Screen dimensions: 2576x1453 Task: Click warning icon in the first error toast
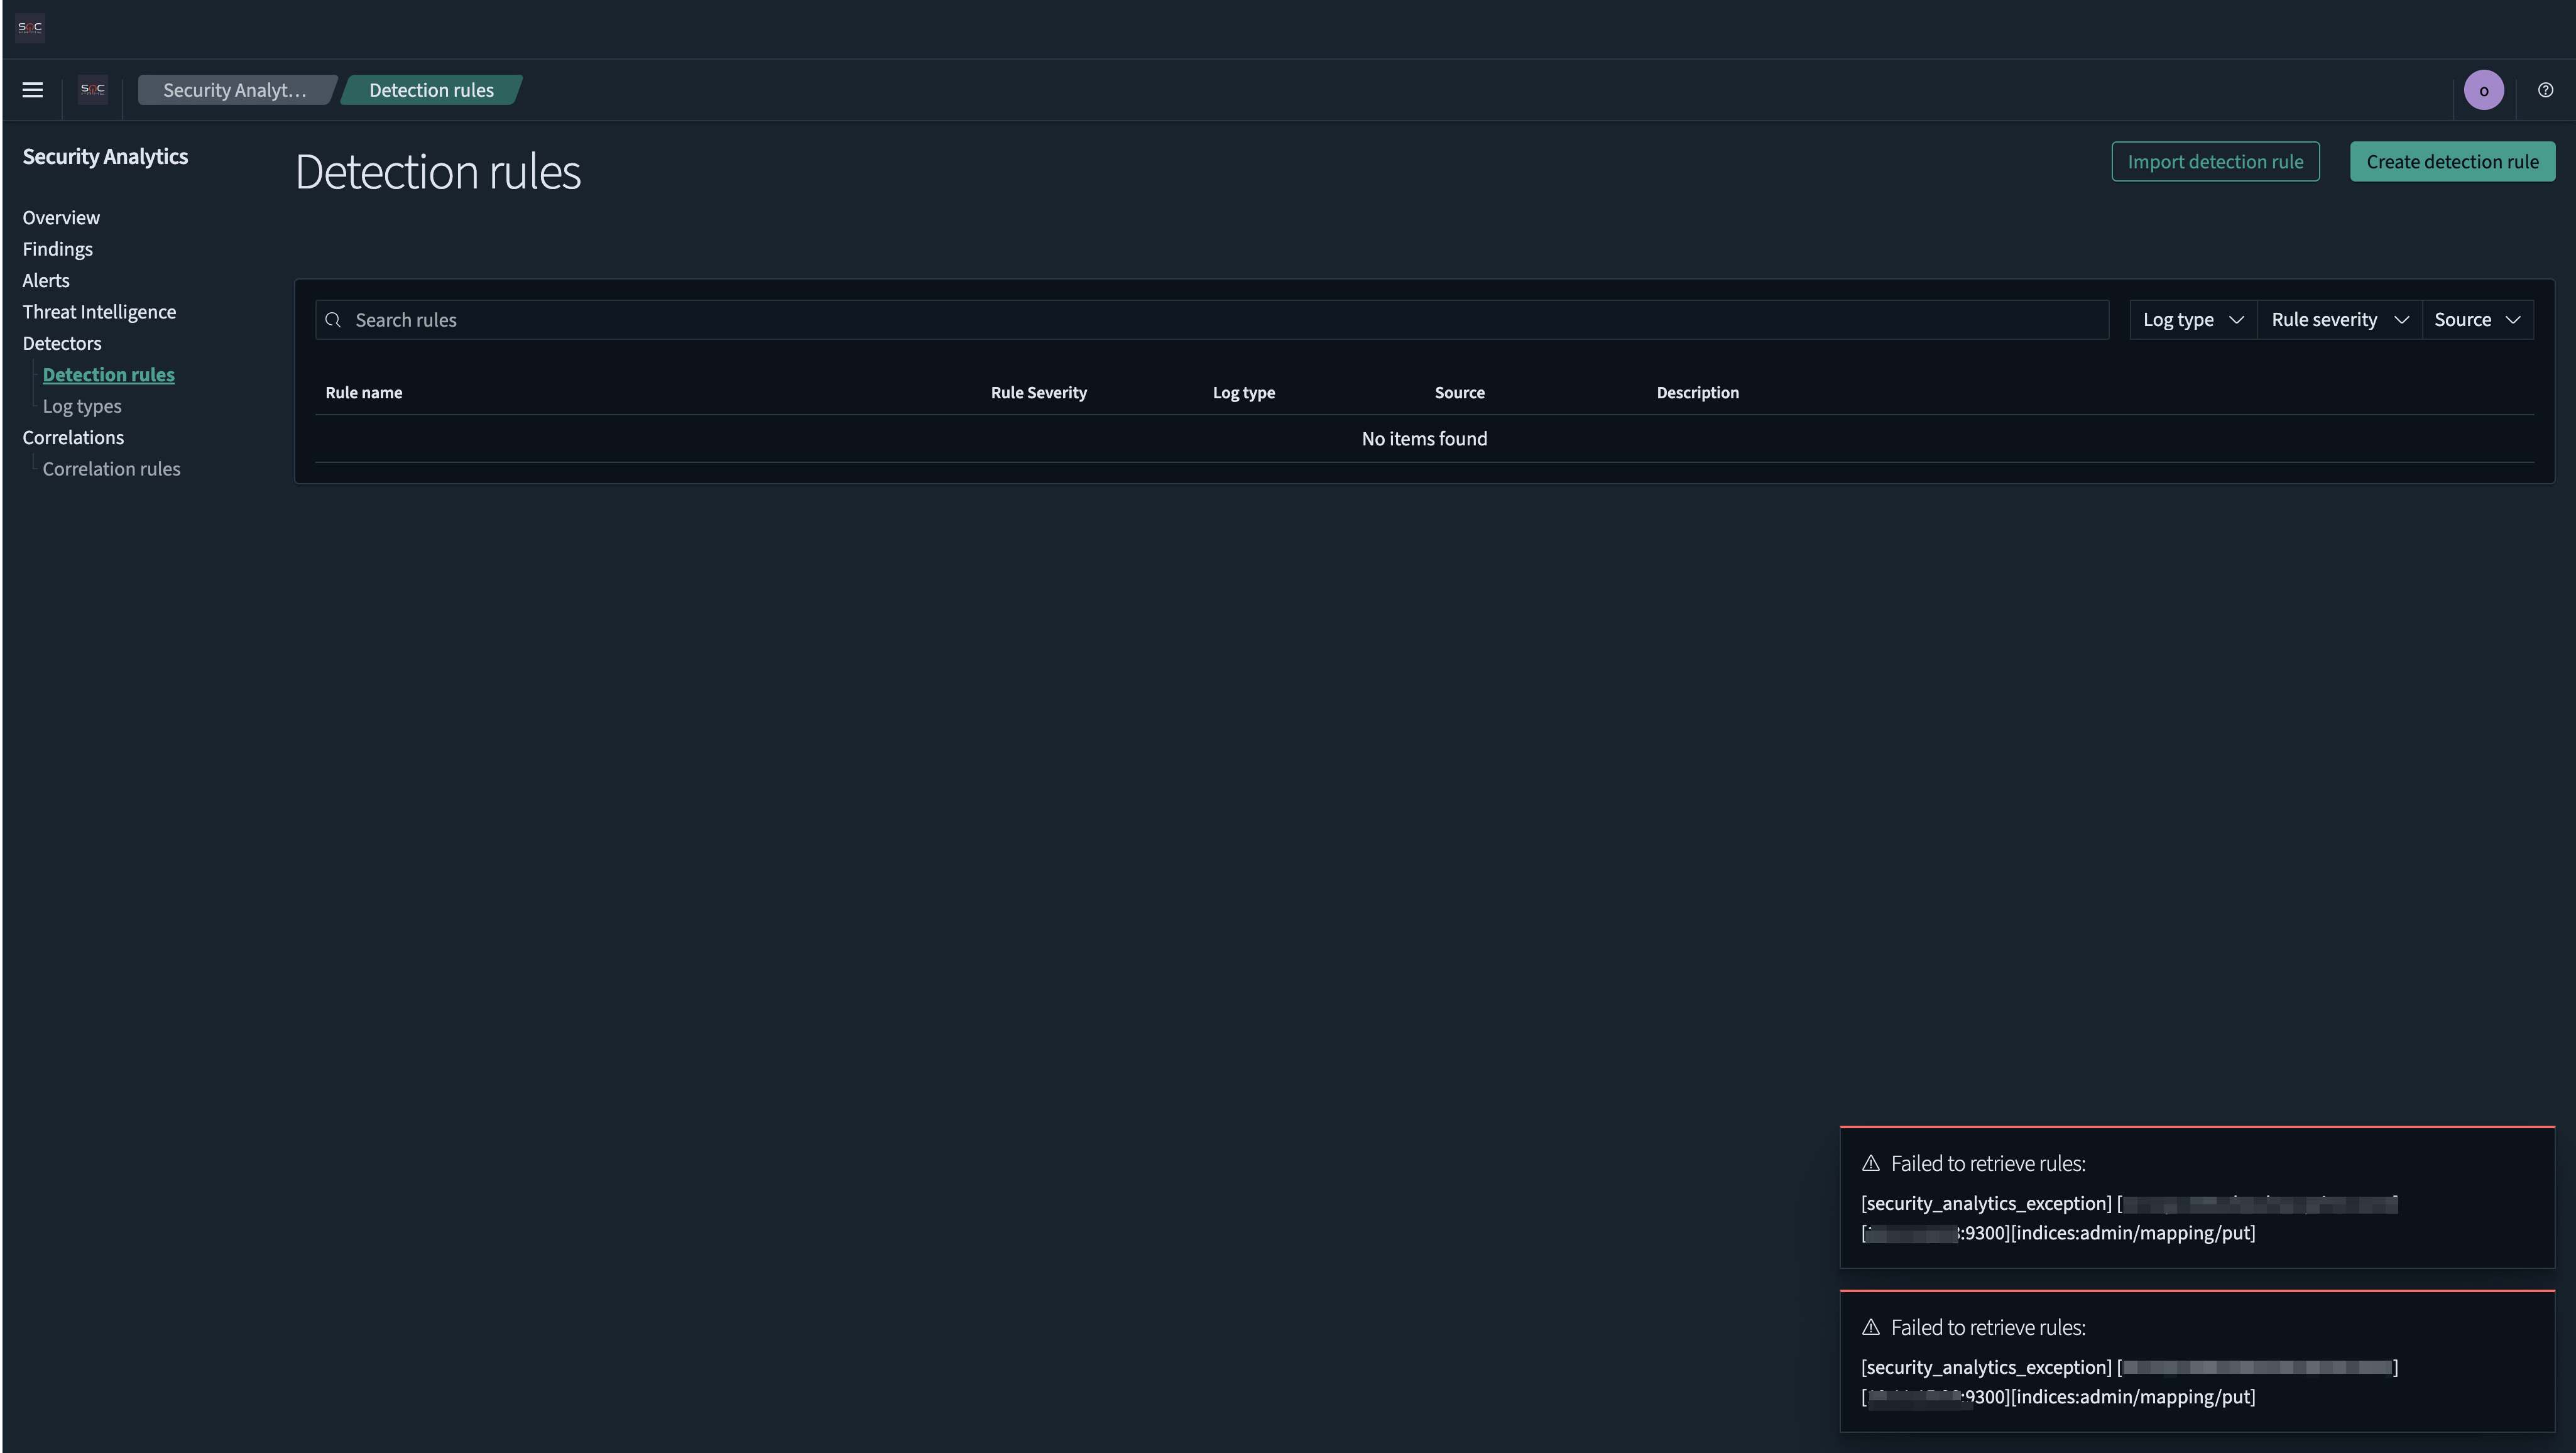click(x=1870, y=1163)
